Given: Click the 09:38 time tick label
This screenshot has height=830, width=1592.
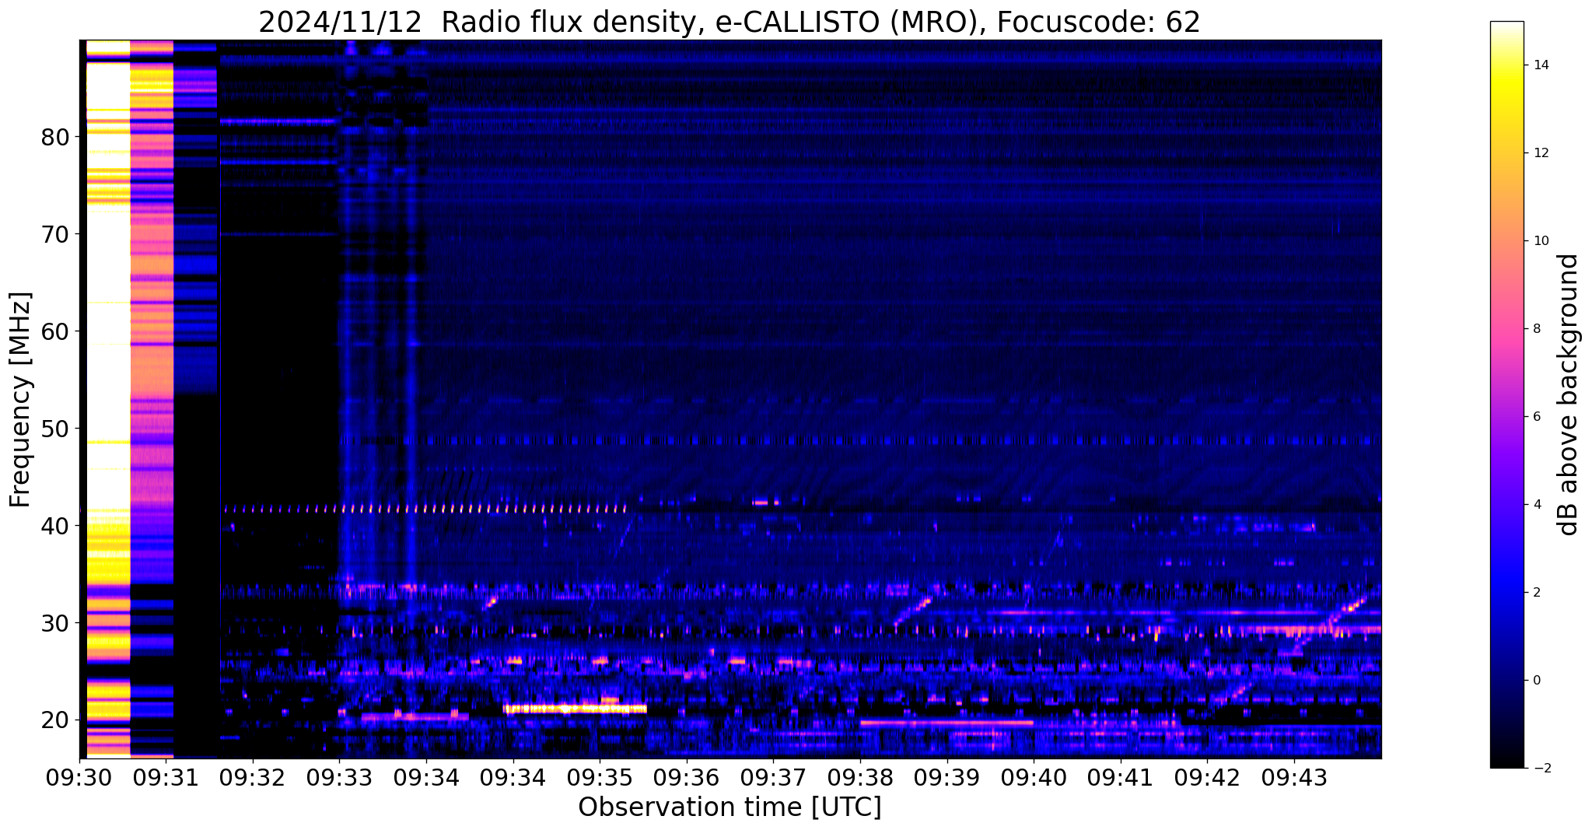Looking at the screenshot, I should pos(859,776).
